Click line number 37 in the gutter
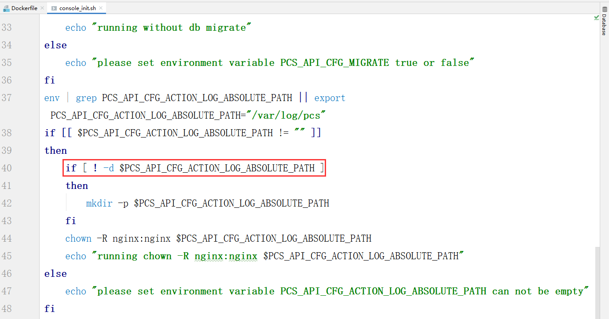 point(7,98)
